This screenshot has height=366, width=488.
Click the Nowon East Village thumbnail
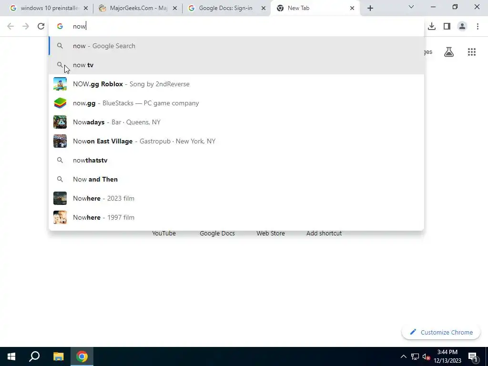coord(60,141)
